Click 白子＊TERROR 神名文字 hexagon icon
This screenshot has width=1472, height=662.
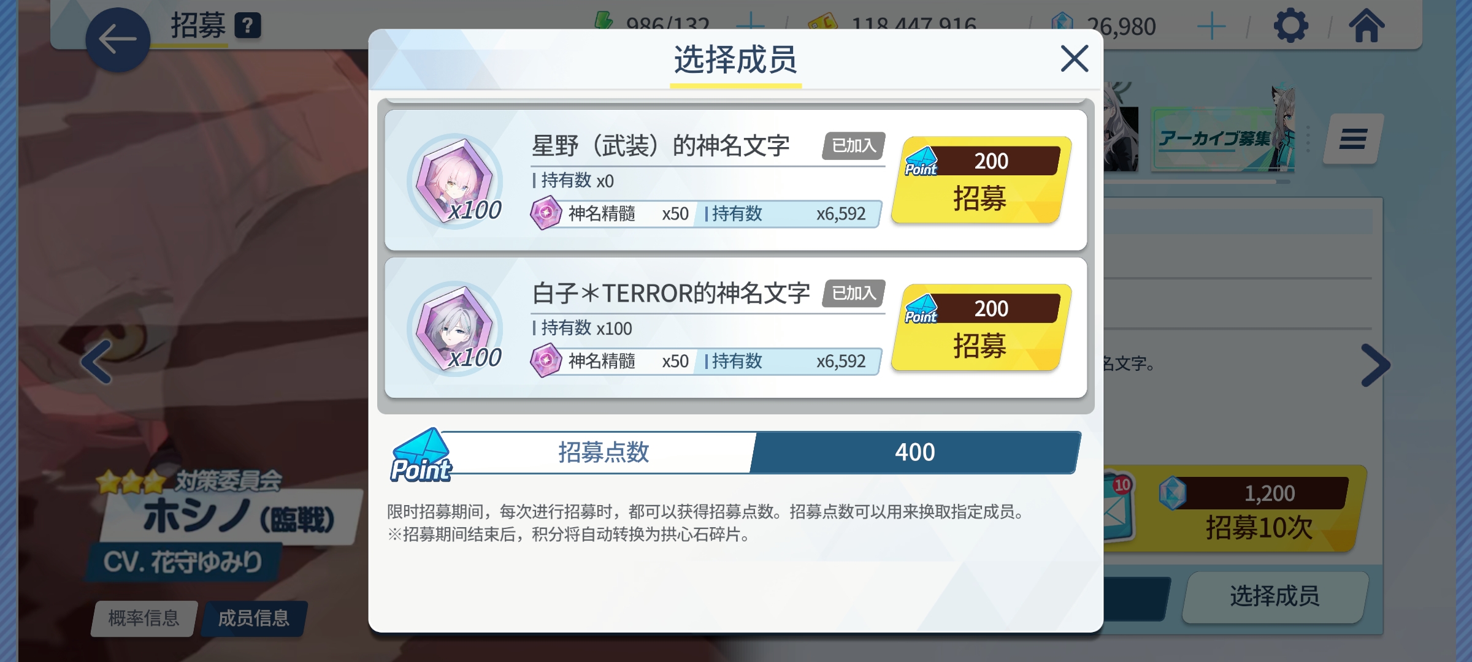tap(454, 329)
